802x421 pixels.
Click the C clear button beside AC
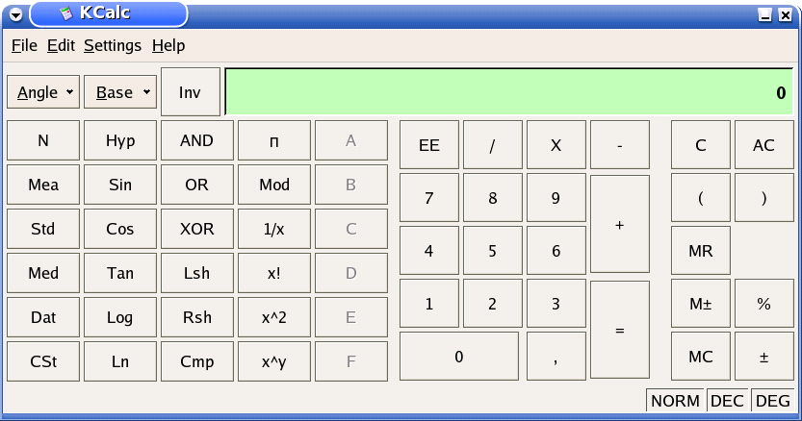[701, 144]
